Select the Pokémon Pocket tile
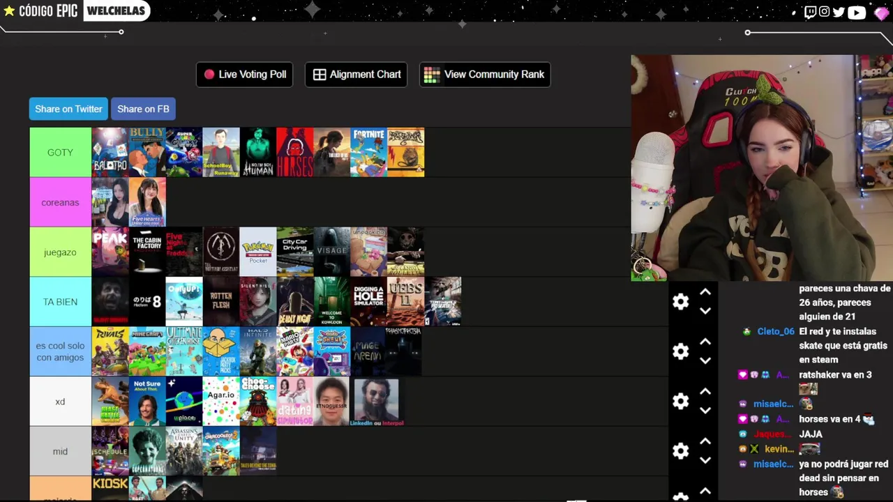Viewport: 893px width, 502px height. tap(258, 252)
